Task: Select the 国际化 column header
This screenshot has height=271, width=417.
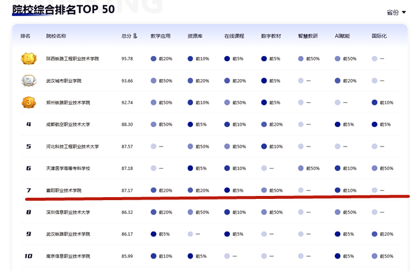Action: click(x=379, y=36)
